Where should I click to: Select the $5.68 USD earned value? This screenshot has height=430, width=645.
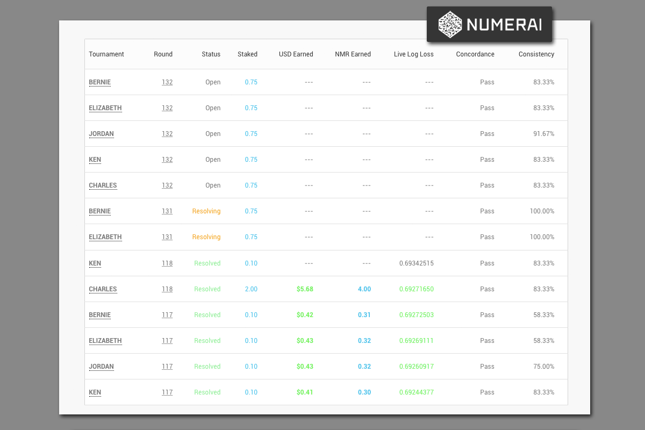coord(305,289)
